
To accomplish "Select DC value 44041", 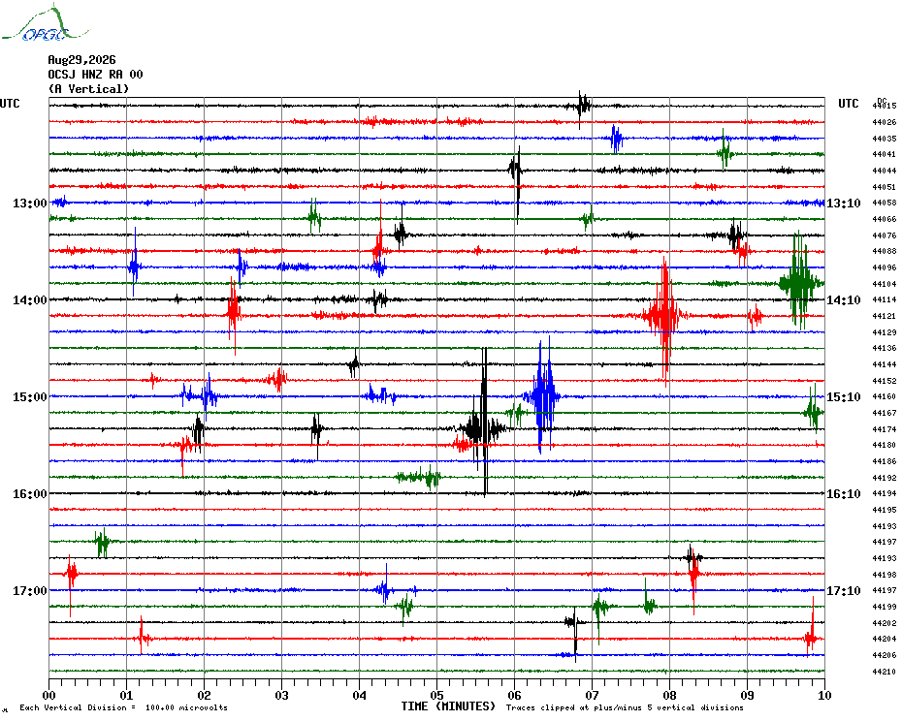I will (885, 154).
